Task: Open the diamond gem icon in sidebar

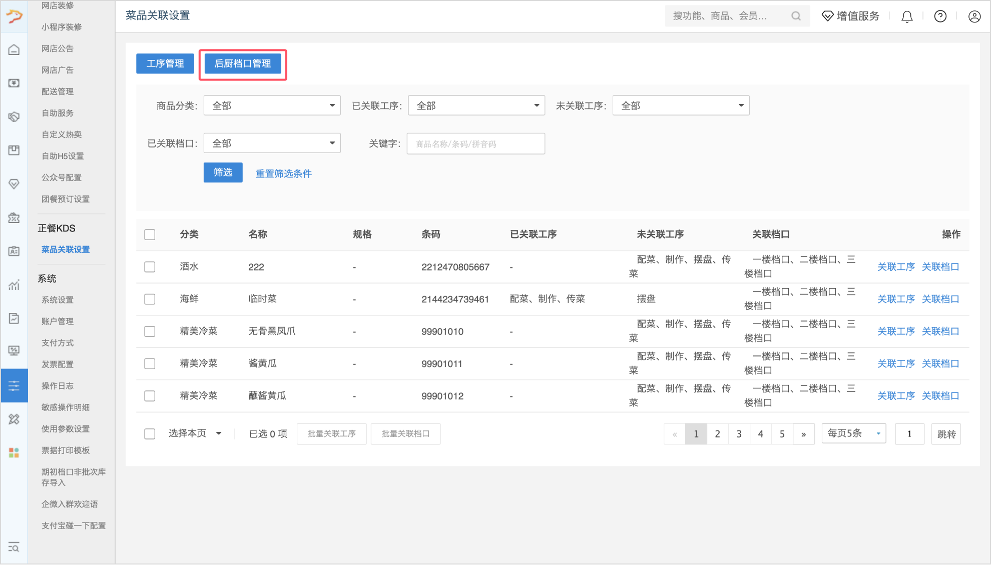Action: click(x=14, y=184)
